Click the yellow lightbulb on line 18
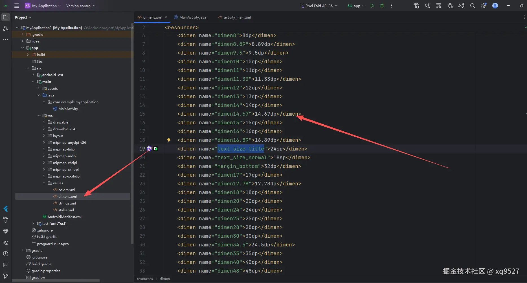This screenshot has width=527, height=283. tap(169, 140)
